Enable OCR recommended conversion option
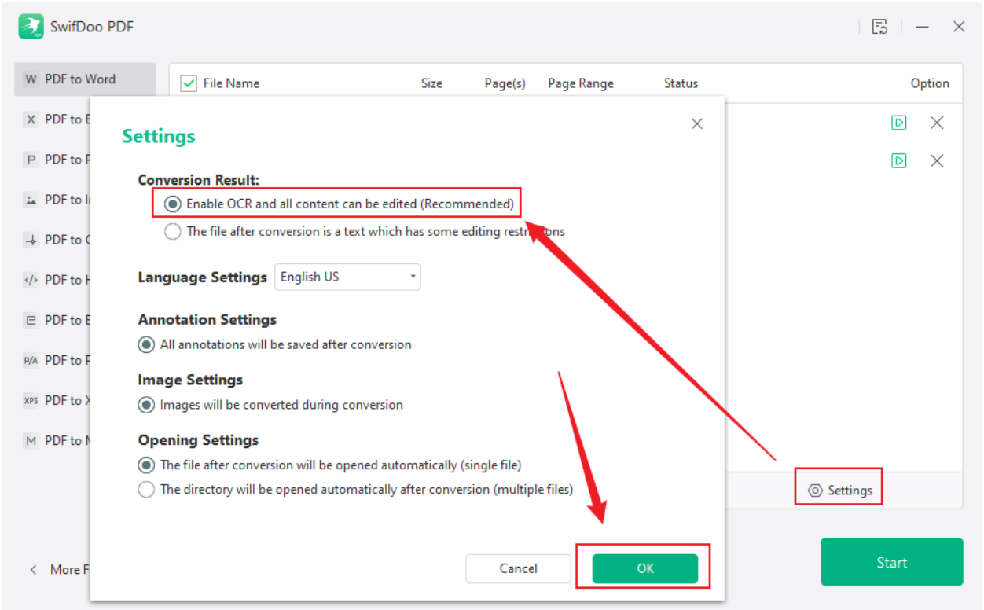Screen dimensions: 984x610 171,203
